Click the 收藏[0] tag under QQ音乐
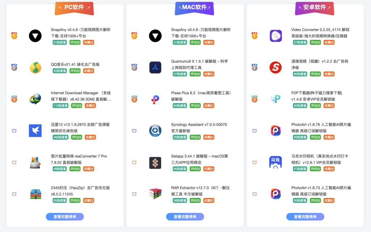Image resolution: width=371 pixels, height=232 pixels. pyautogui.click(x=88, y=71)
